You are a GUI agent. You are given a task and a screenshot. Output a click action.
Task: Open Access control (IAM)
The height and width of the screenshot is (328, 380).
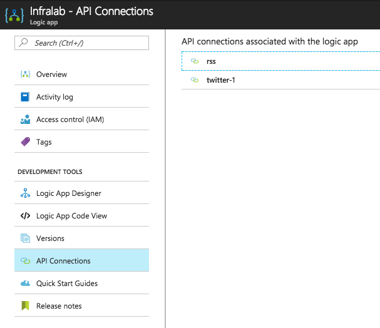click(x=81, y=119)
